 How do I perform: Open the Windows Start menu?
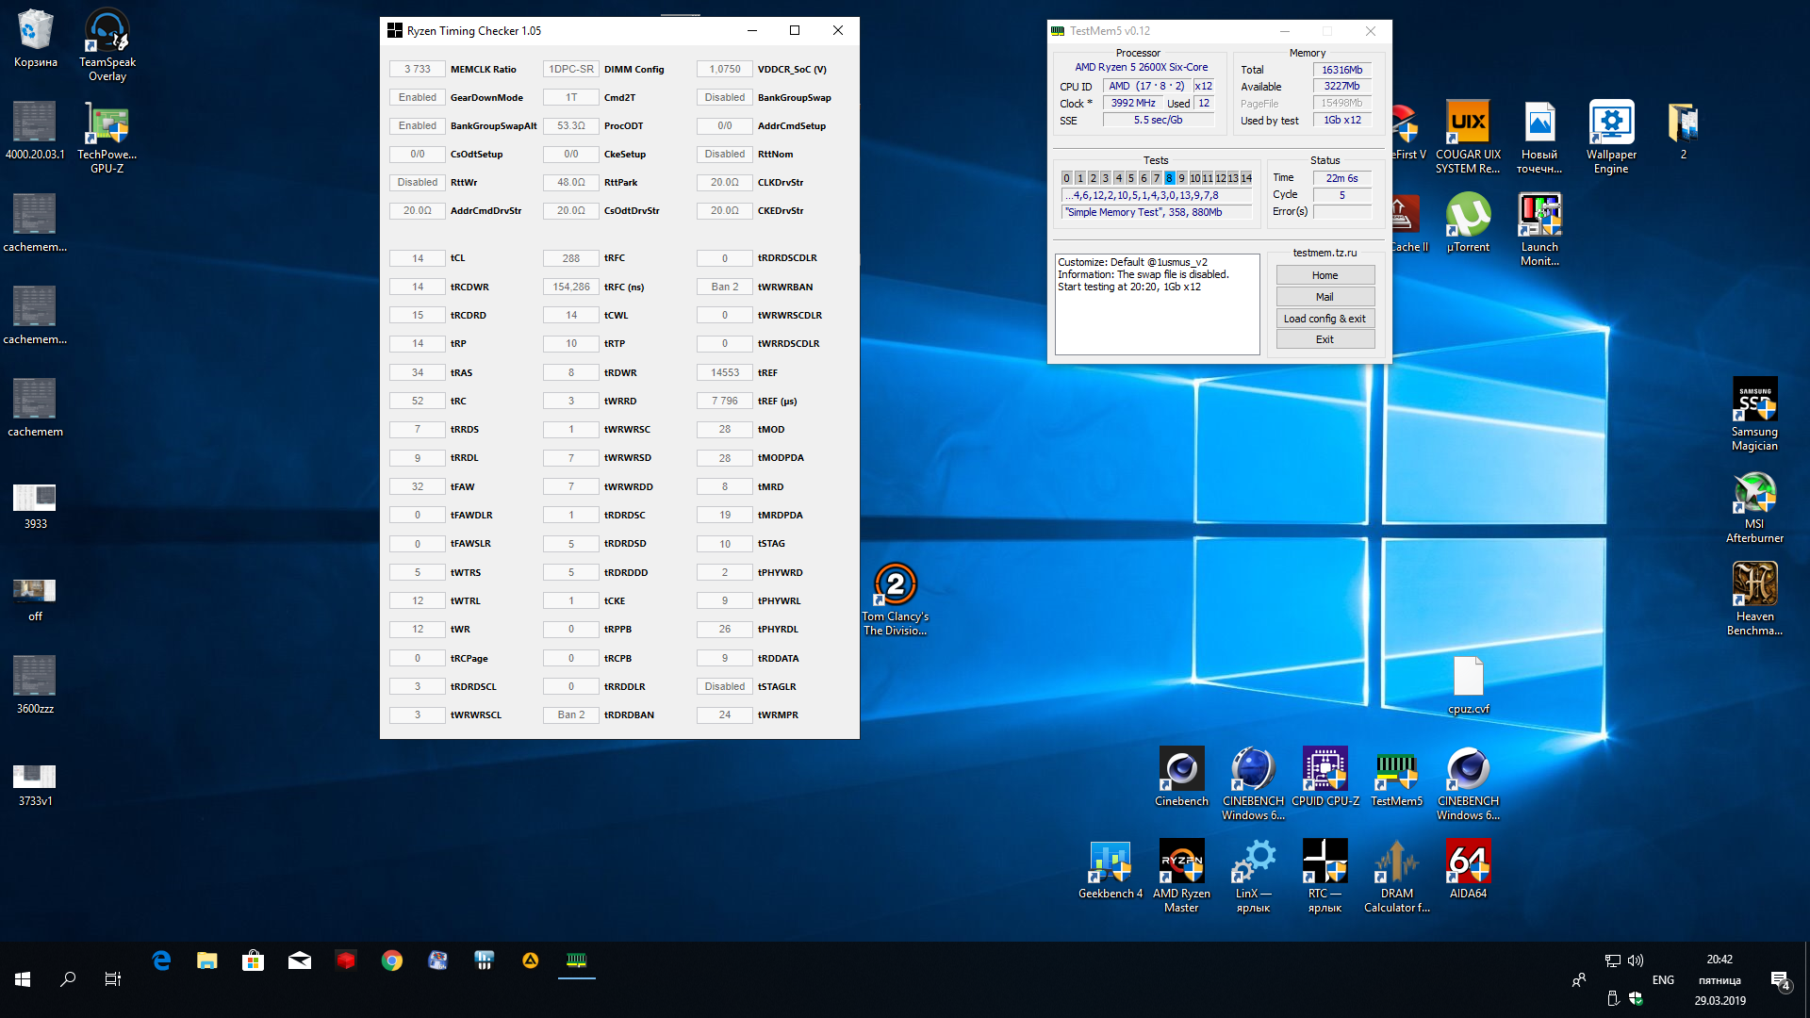(x=23, y=979)
